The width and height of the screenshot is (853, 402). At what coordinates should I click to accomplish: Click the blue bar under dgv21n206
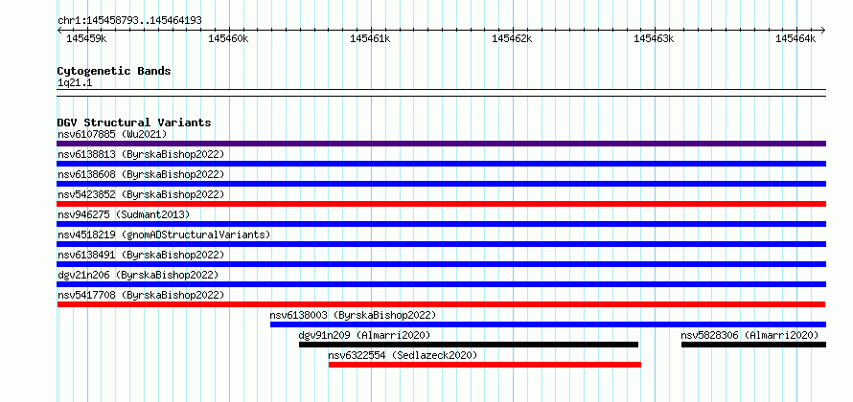441,284
